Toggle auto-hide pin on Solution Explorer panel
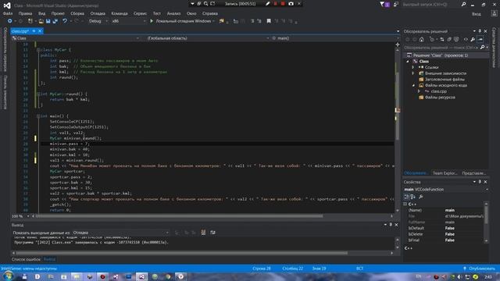Screen dimensions: 500x281 [x=480, y=31]
